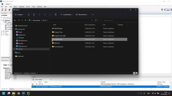Open recent locations dropdown chevron
The image size is (172, 96).
[22, 20]
